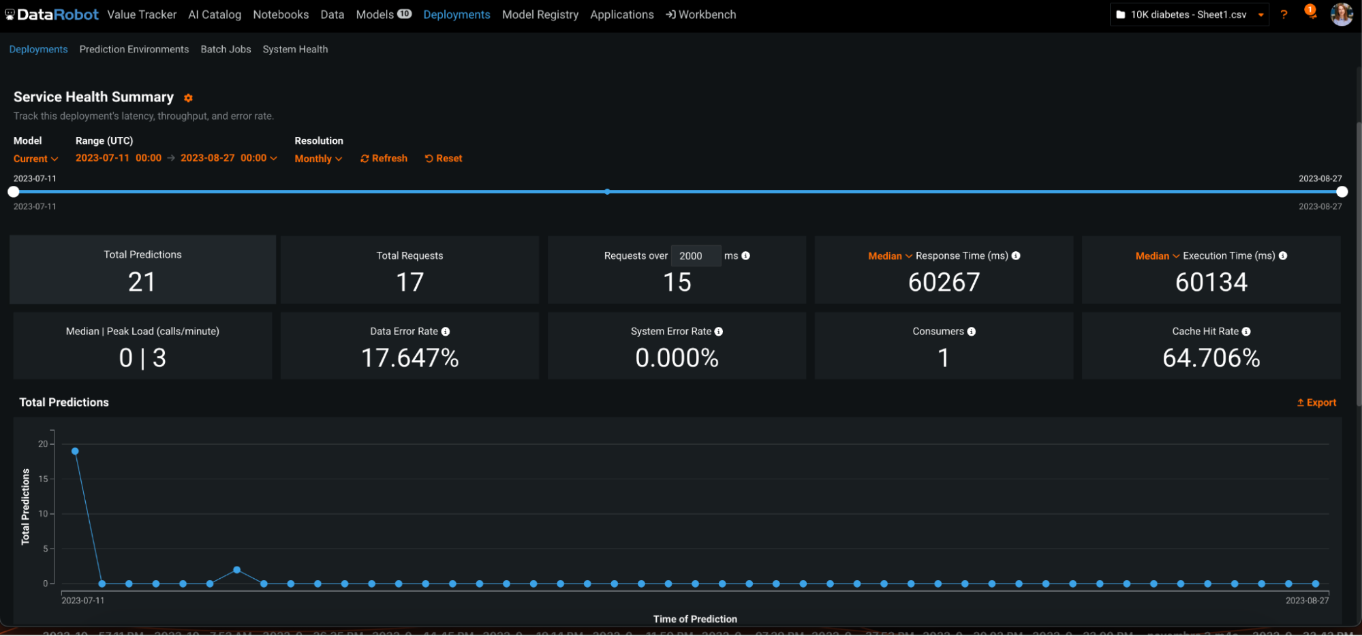Switch to the Batch Jobs tab
Viewport: 1362px width, 636px height.
tap(226, 49)
